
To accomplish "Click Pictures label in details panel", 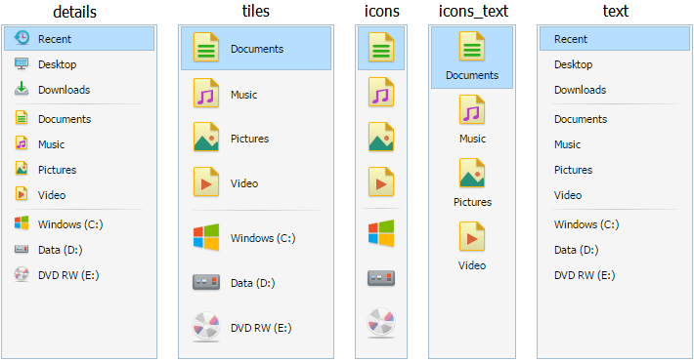I will (57, 170).
